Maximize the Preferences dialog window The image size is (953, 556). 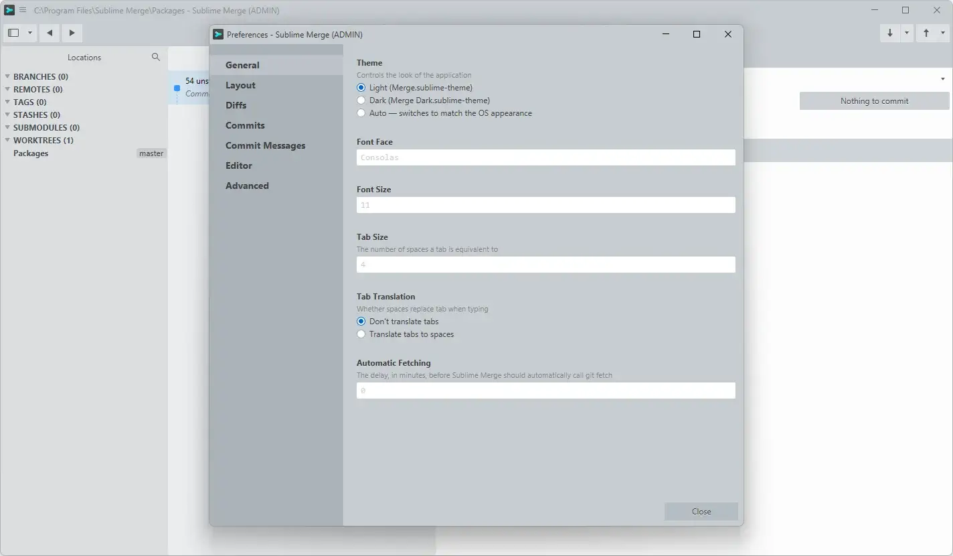tap(697, 34)
